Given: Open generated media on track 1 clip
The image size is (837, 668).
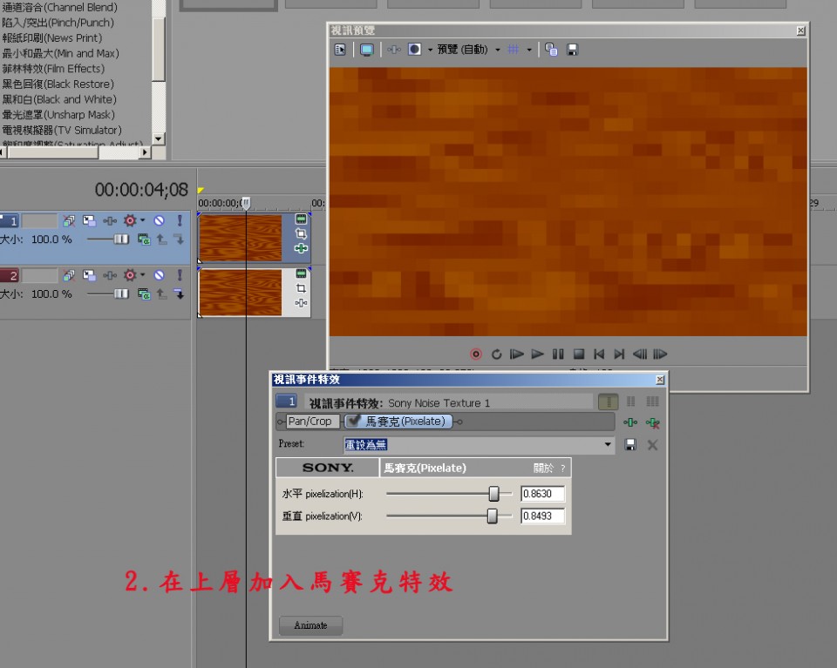Looking at the screenshot, I should pyautogui.click(x=301, y=219).
